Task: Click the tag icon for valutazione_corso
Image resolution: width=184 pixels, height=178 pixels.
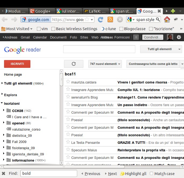Action: coord(9,129)
